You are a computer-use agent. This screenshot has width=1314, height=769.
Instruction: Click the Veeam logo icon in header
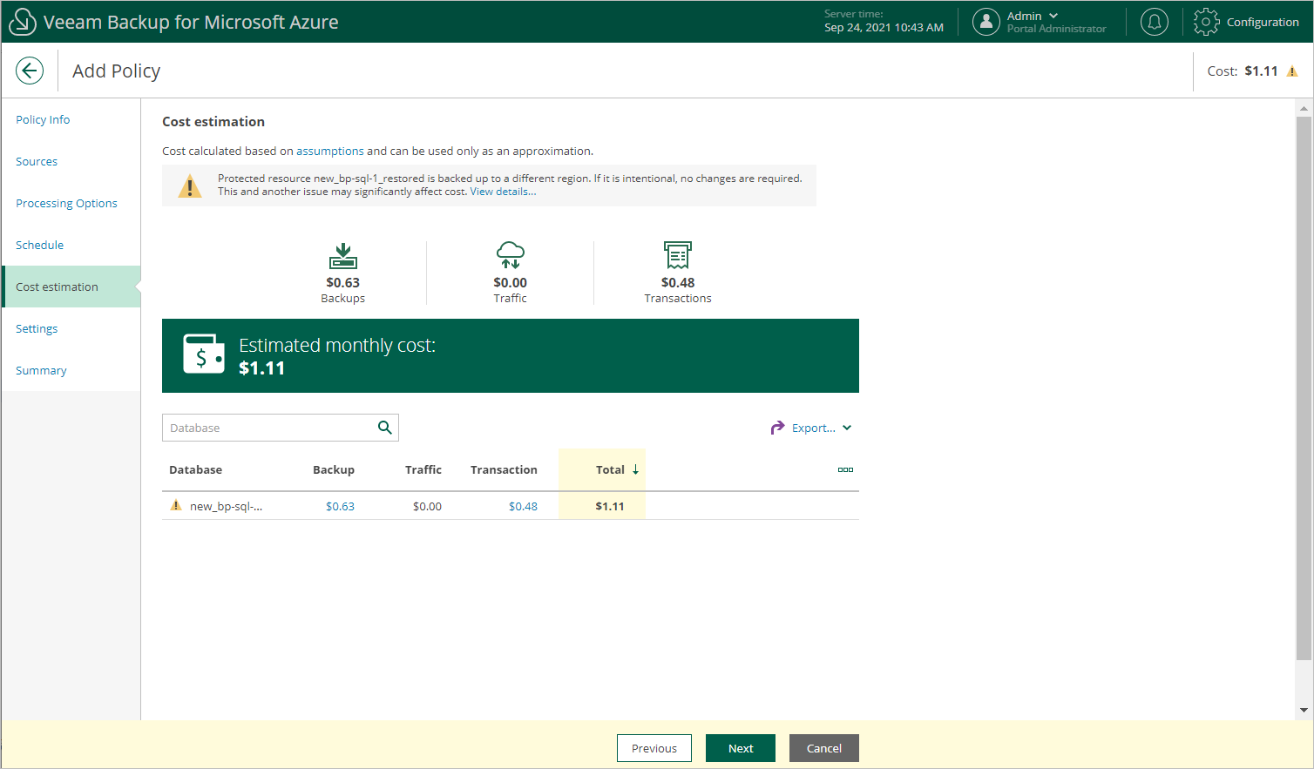22,22
